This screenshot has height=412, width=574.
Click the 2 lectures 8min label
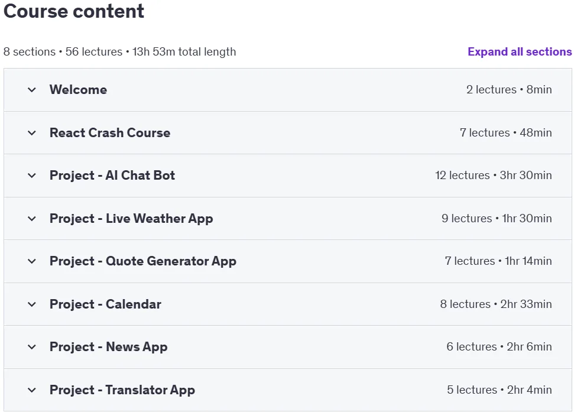[509, 90]
